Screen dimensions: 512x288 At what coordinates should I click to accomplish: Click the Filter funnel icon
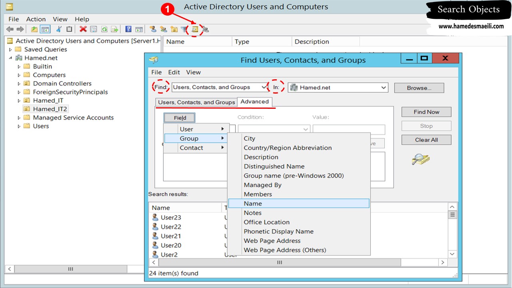184,29
